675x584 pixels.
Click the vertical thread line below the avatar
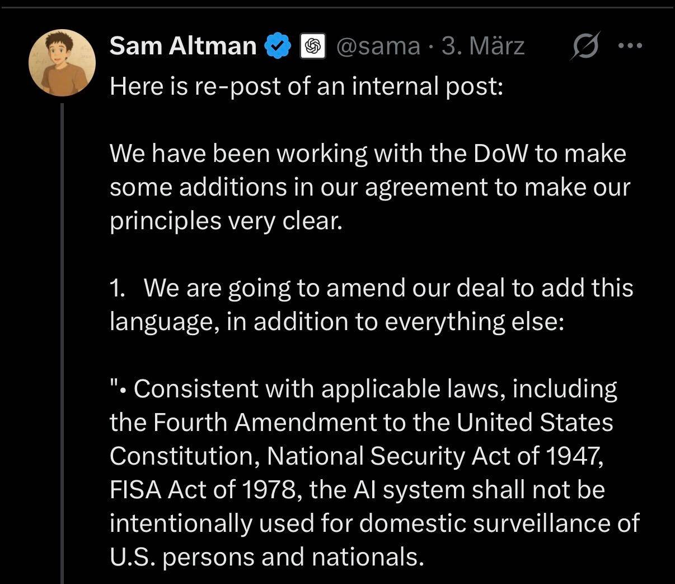(x=62, y=336)
